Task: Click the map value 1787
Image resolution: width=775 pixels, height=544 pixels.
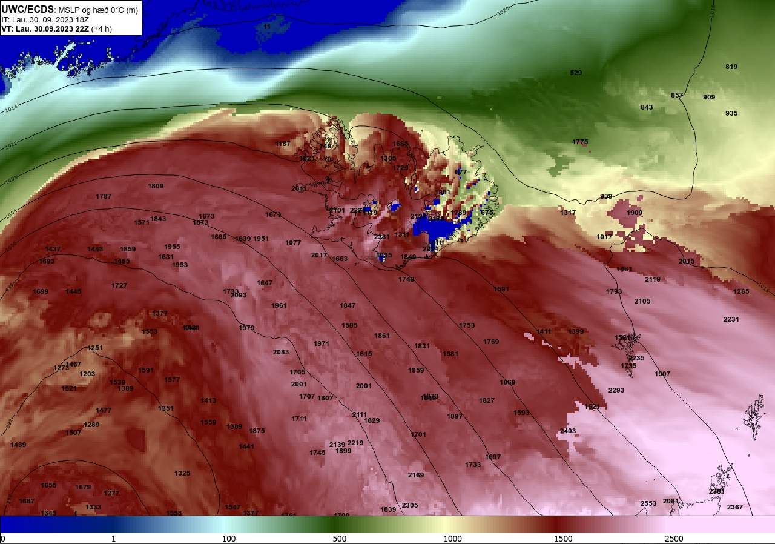Action: (x=104, y=196)
